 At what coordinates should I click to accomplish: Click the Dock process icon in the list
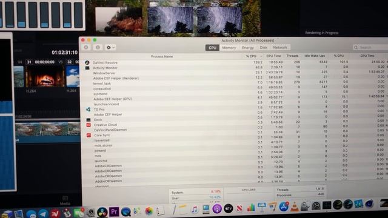pyautogui.click(x=89, y=120)
